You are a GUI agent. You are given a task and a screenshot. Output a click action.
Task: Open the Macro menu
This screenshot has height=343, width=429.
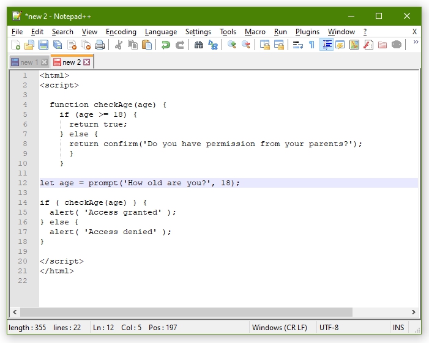point(255,32)
